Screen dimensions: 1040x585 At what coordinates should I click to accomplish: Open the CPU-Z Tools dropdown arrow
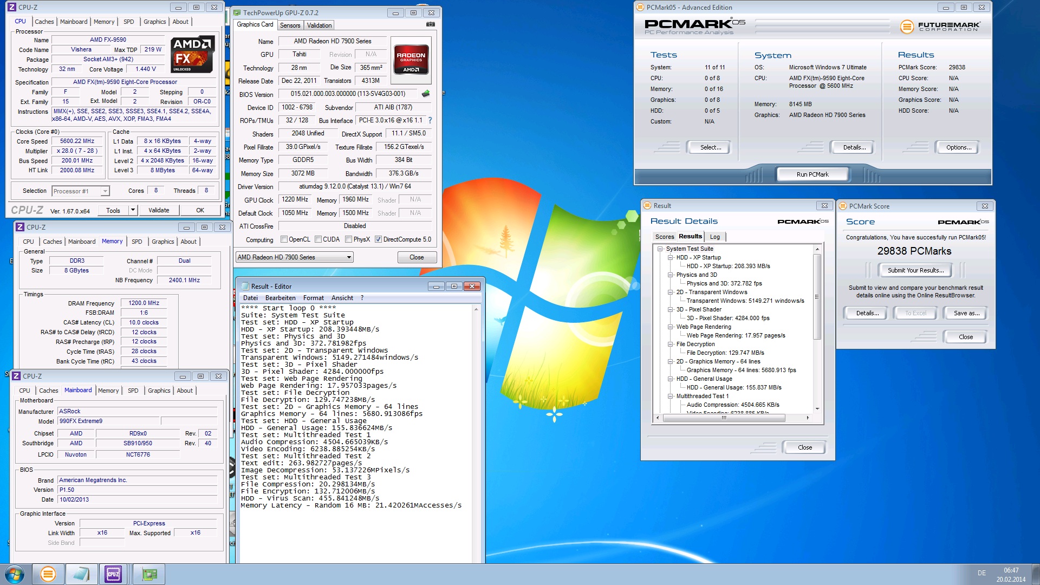click(133, 210)
